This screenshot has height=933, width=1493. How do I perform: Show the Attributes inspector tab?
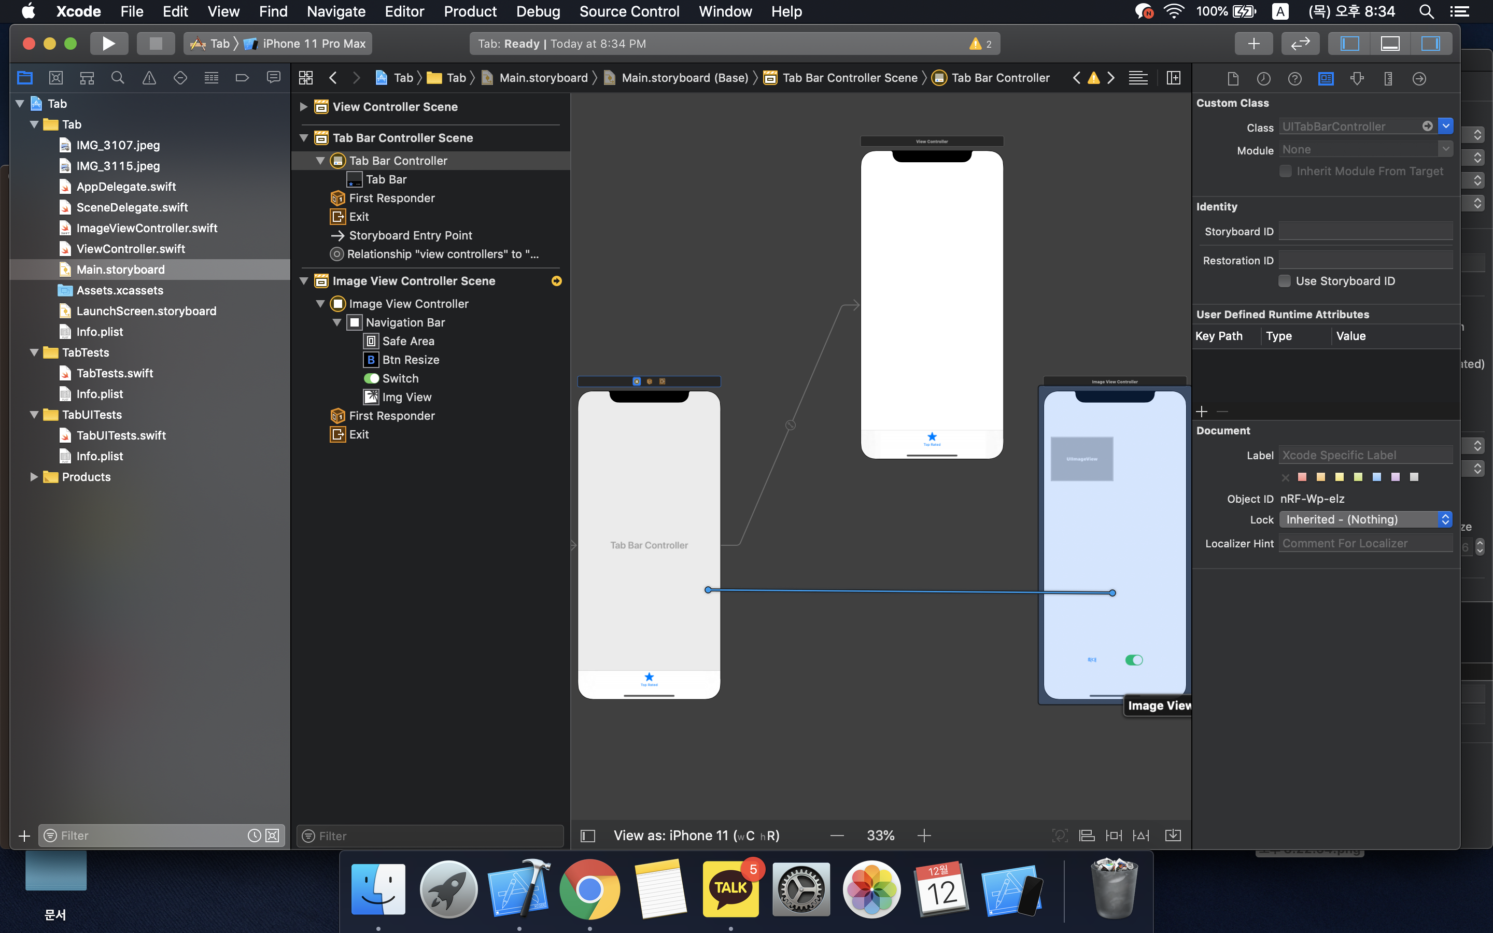[1356, 78]
